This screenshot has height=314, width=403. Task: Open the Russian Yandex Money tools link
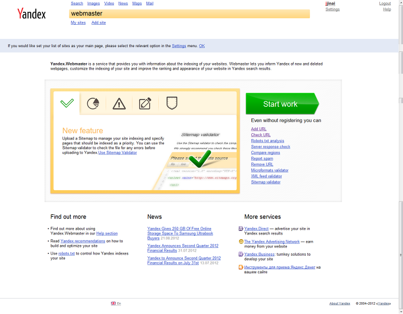coord(279,267)
